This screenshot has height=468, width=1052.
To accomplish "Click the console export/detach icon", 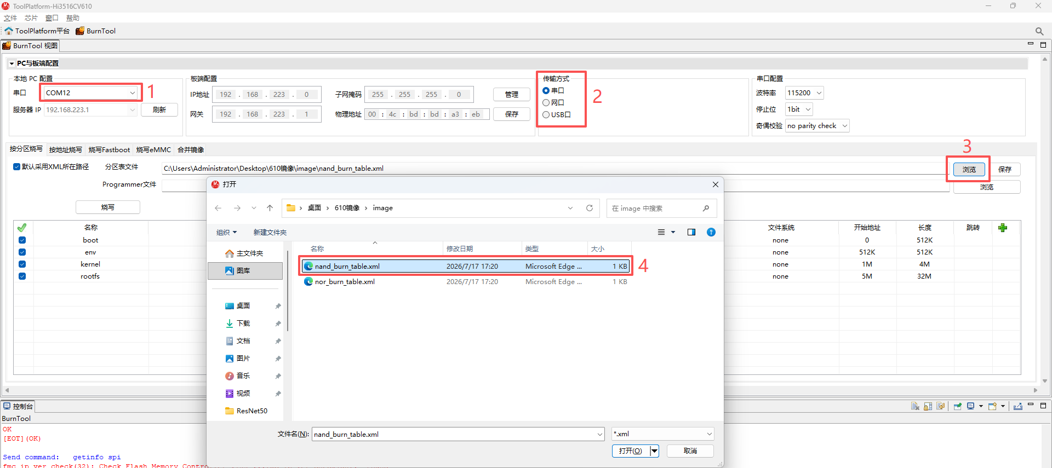I will point(1018,406).
